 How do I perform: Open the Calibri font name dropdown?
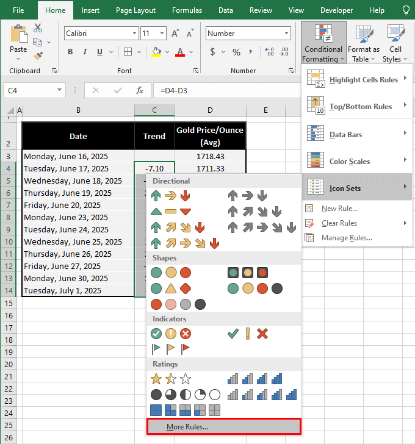134,34
